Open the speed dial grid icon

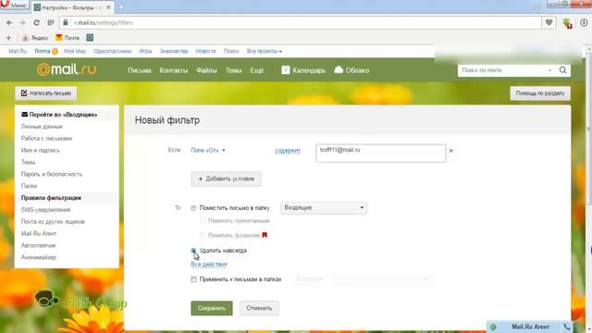point(51,22)
